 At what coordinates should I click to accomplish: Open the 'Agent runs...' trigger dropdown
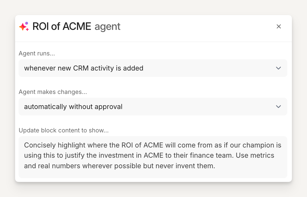[153, 68]
